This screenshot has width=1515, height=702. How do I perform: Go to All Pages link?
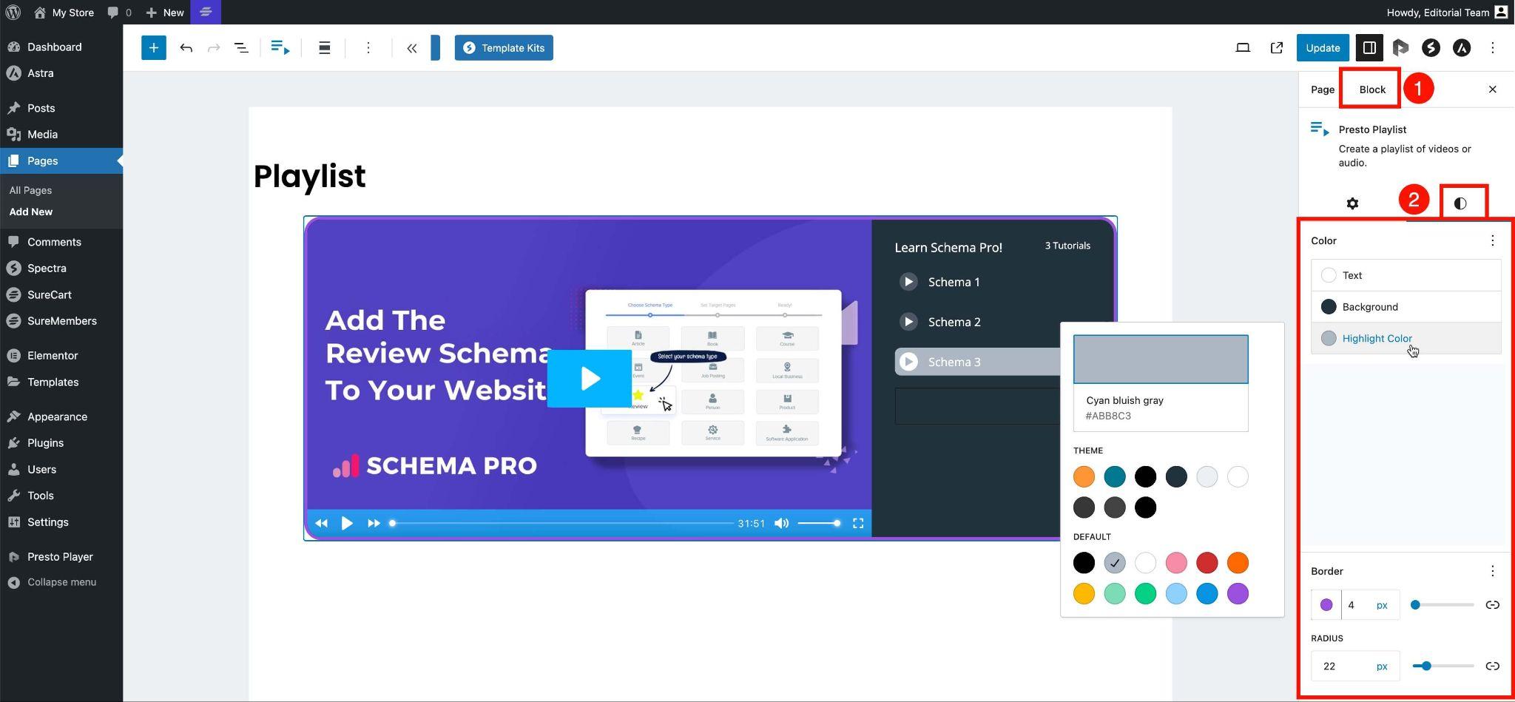30,190
